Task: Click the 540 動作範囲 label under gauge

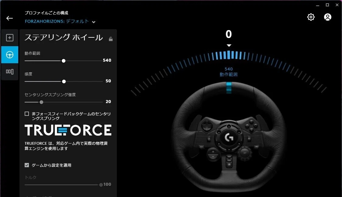Action: click(x=229, y=72)
